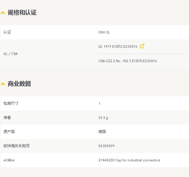The height and width of the screenshot is (177, 189).
Task: Click the 商业数据 heading
Action: coord(19,84)
